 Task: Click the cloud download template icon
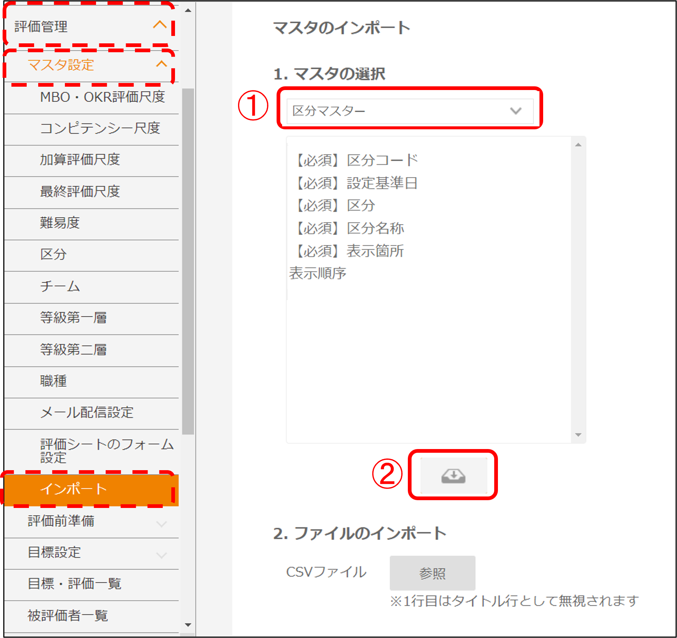[453, 476]
